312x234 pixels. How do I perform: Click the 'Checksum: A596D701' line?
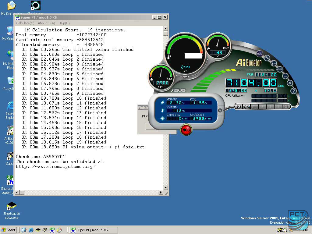[41, 157]
